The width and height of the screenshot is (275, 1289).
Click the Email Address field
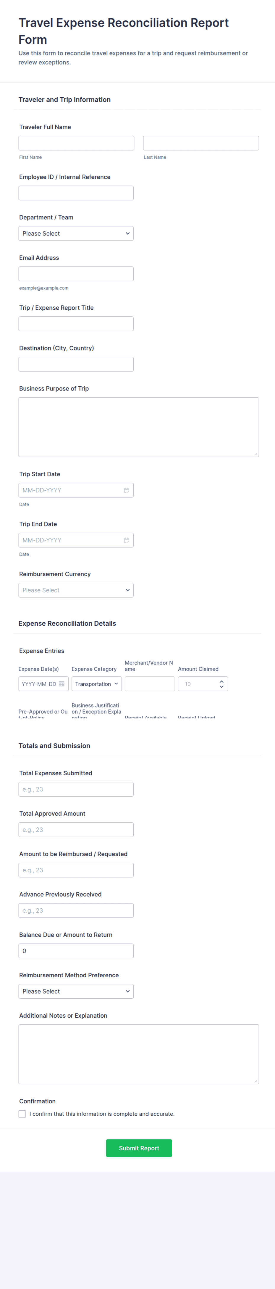pos(76,274)
